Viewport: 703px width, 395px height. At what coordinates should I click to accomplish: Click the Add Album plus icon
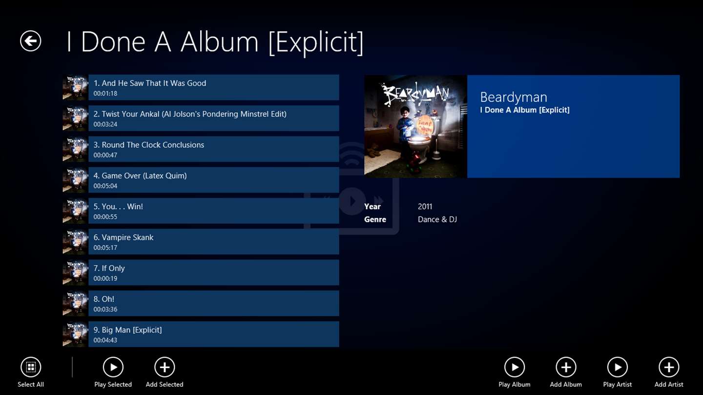566,367
